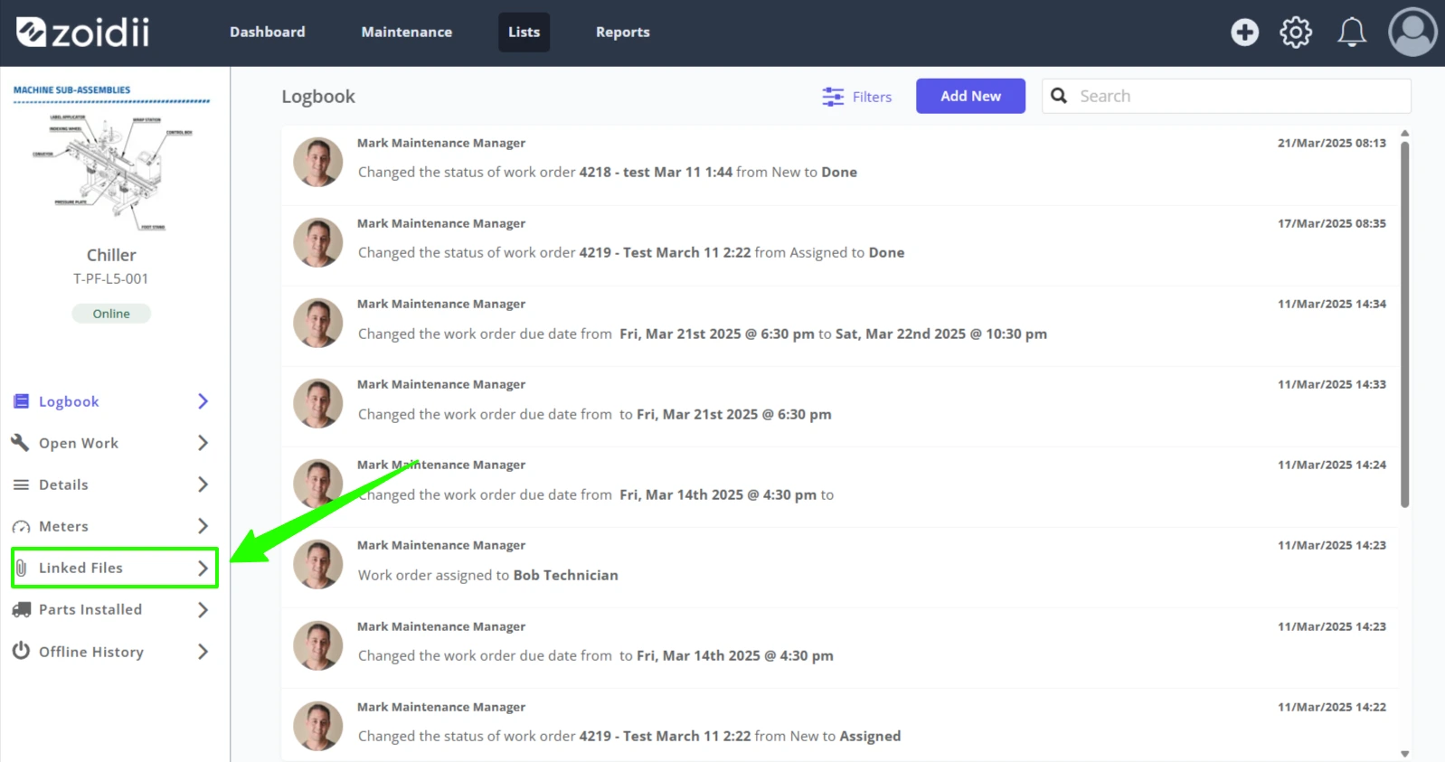Click the Add New button
The height and width of the screenshot is (762, 1445).
[x=970, y=96]
